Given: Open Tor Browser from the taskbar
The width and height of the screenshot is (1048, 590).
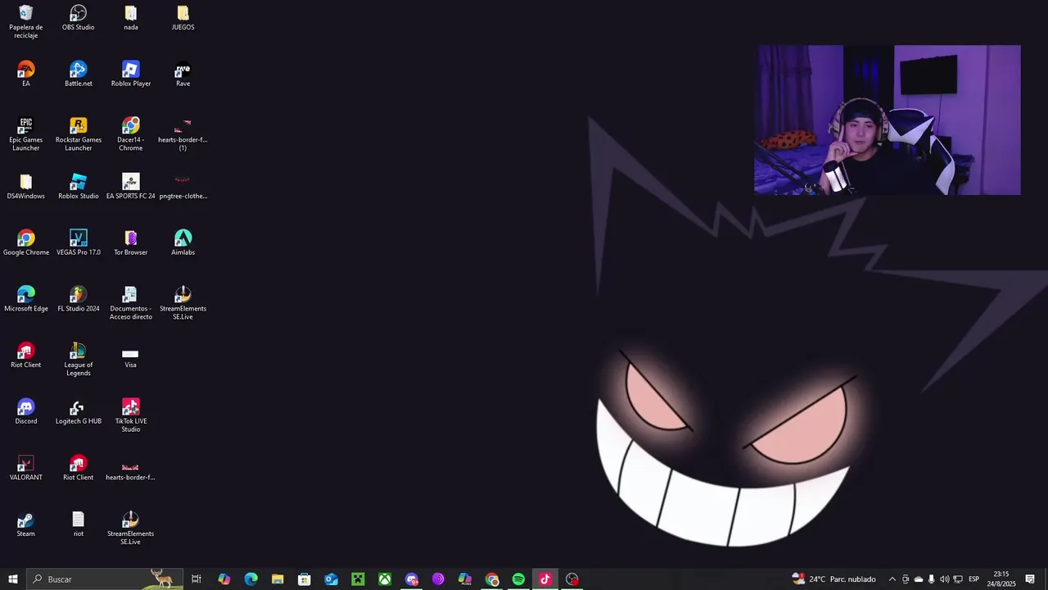Looking at the screenshot, I should click(438, 579).
